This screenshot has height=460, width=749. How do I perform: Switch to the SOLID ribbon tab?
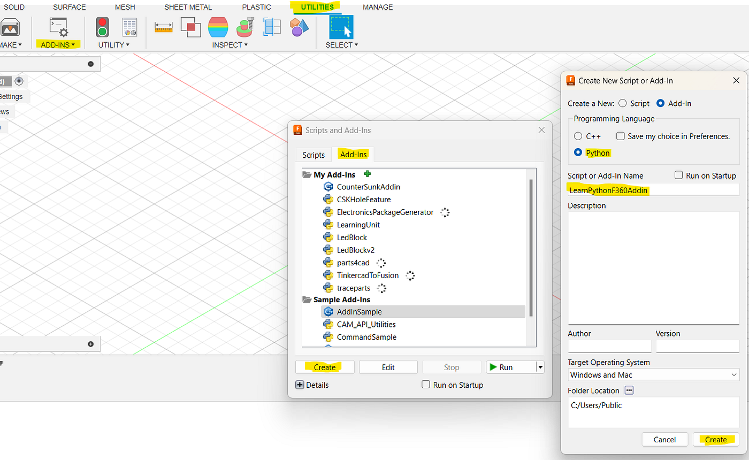tap(14, 7)
